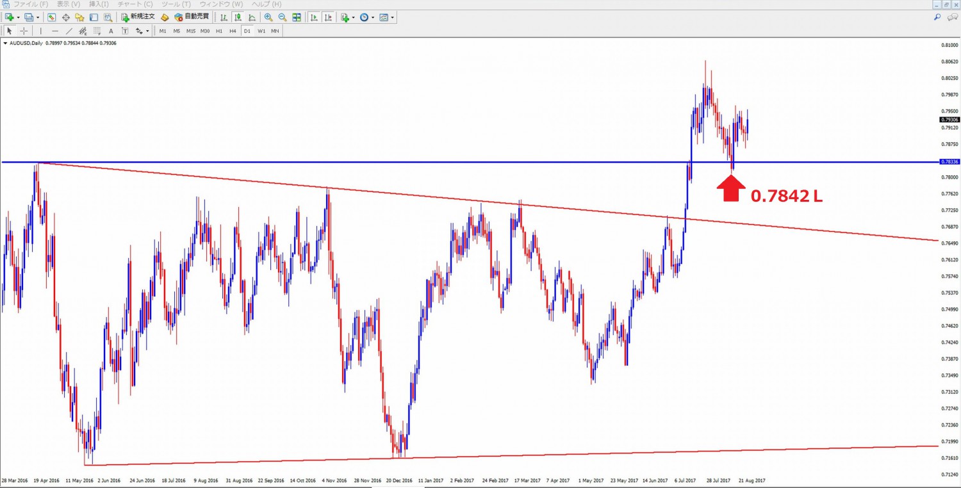The image size is (961, 488).
Task: Open the 表示 (V) menu
Action: [69, 4]
